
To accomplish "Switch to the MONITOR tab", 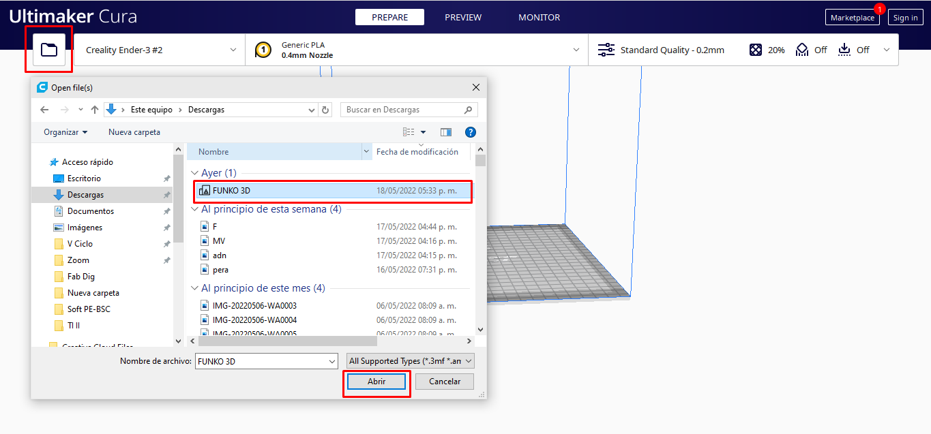I will click(x=540, y=17).
